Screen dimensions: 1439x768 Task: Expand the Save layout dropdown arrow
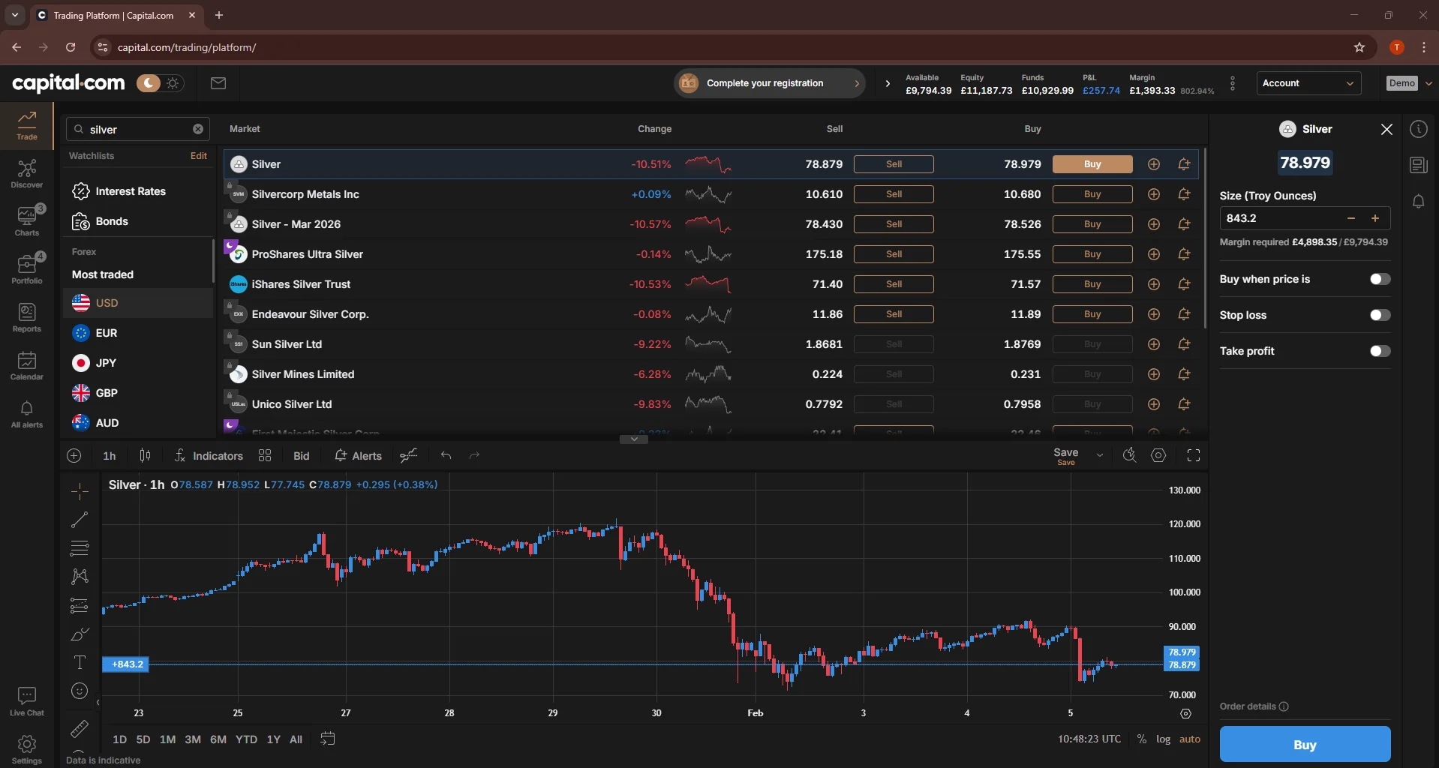point(1100,455)
